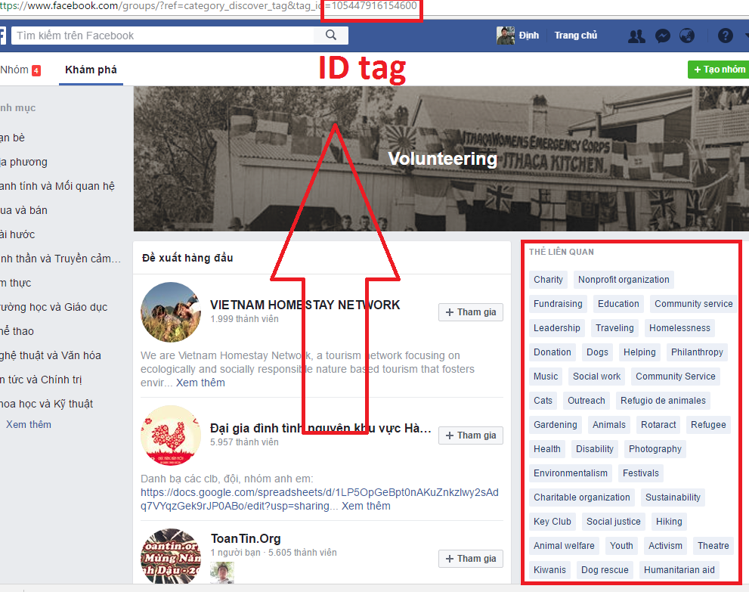Expand Xem thêm in homestay description

click(200, 383)
